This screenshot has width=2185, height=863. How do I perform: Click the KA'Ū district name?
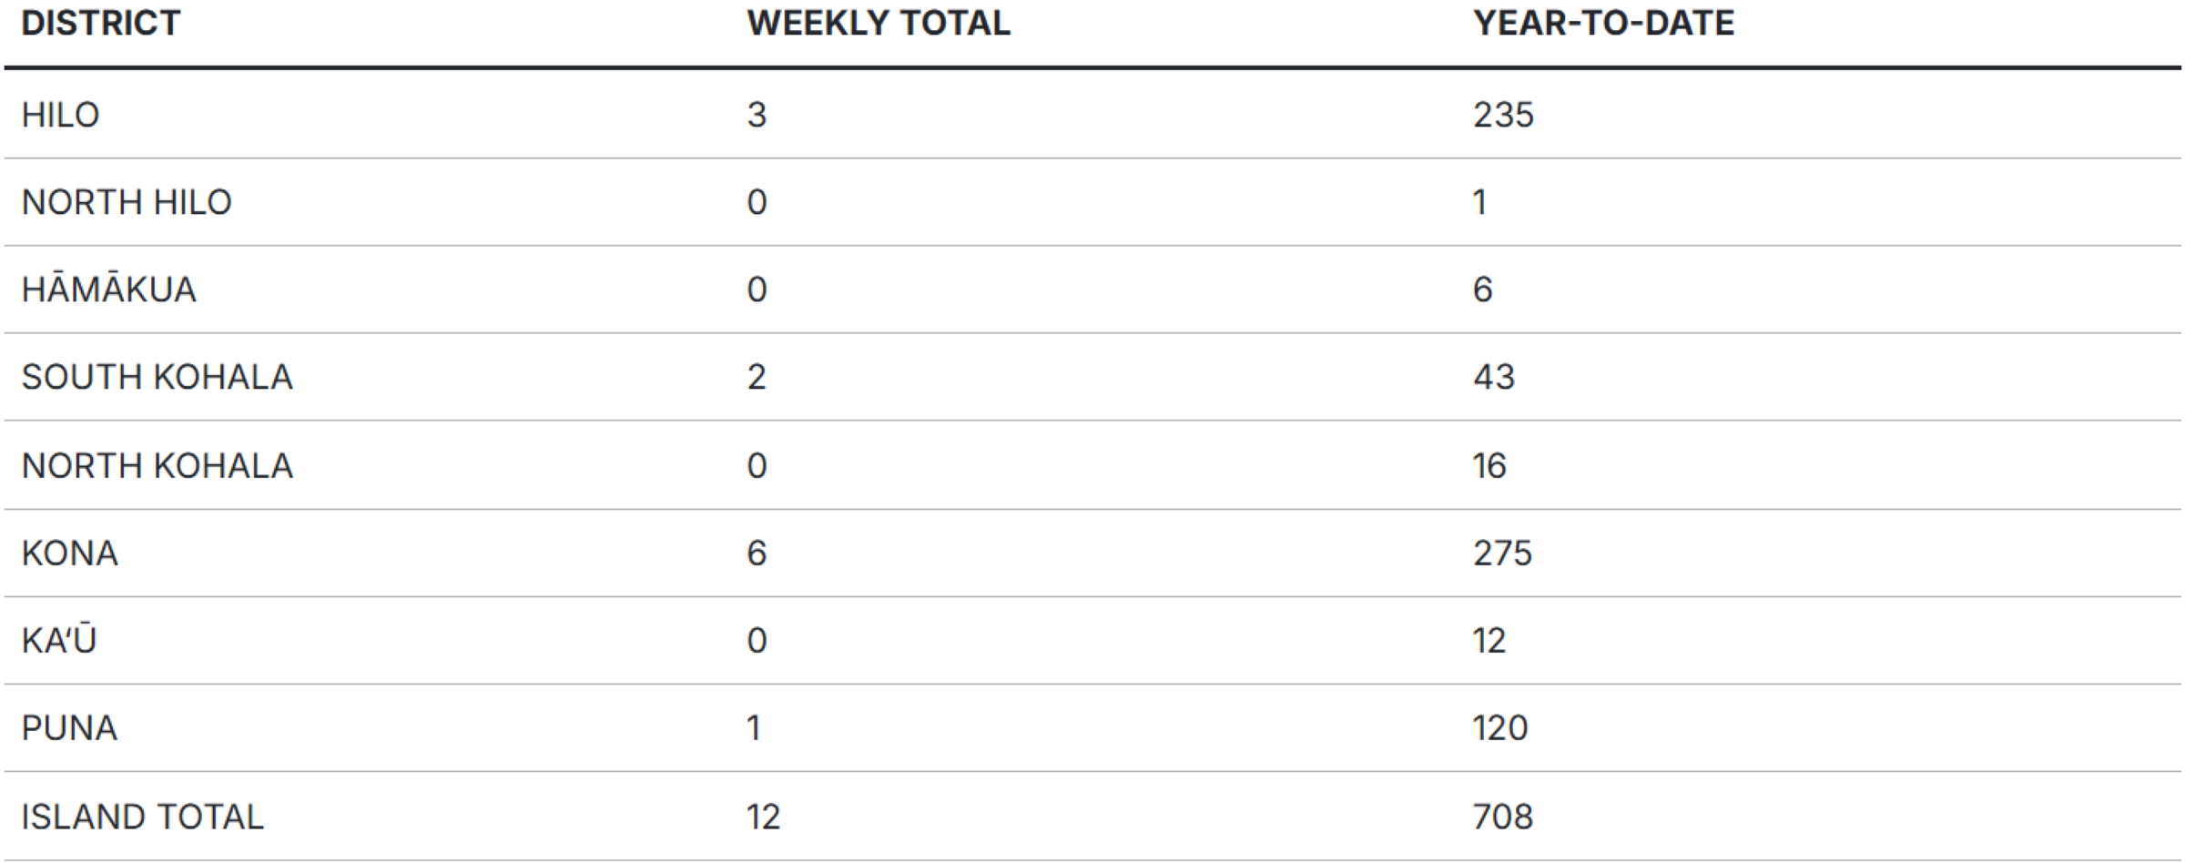59,641
